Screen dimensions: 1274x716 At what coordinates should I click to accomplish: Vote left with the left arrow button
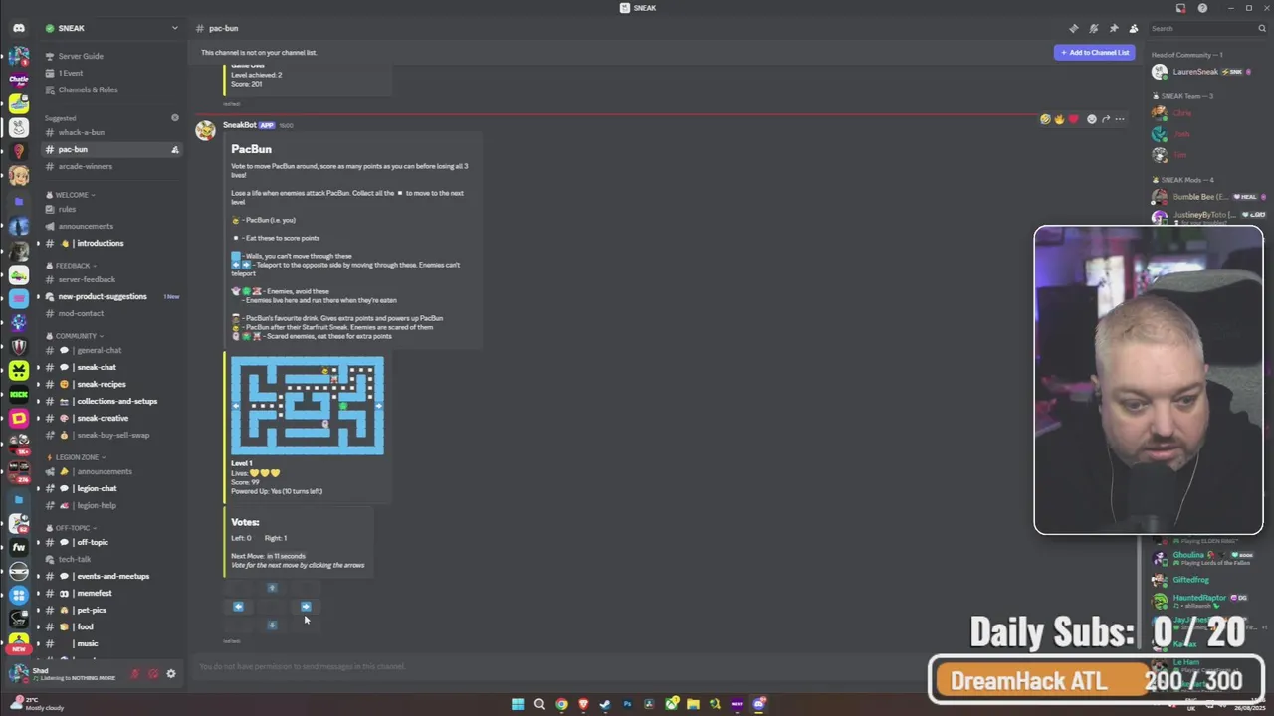point(238,607)
